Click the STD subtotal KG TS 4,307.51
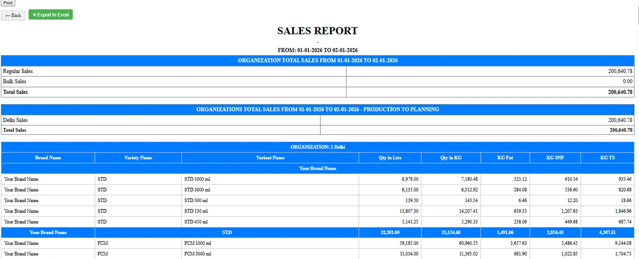The width and height of the screenshot is (639, 259). tap(608, 232)
